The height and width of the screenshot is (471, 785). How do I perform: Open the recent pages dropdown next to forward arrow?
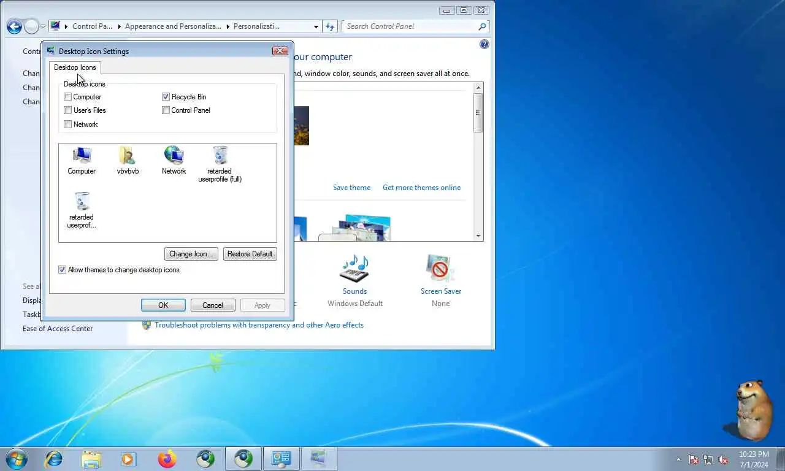click(x=43, y=26)
